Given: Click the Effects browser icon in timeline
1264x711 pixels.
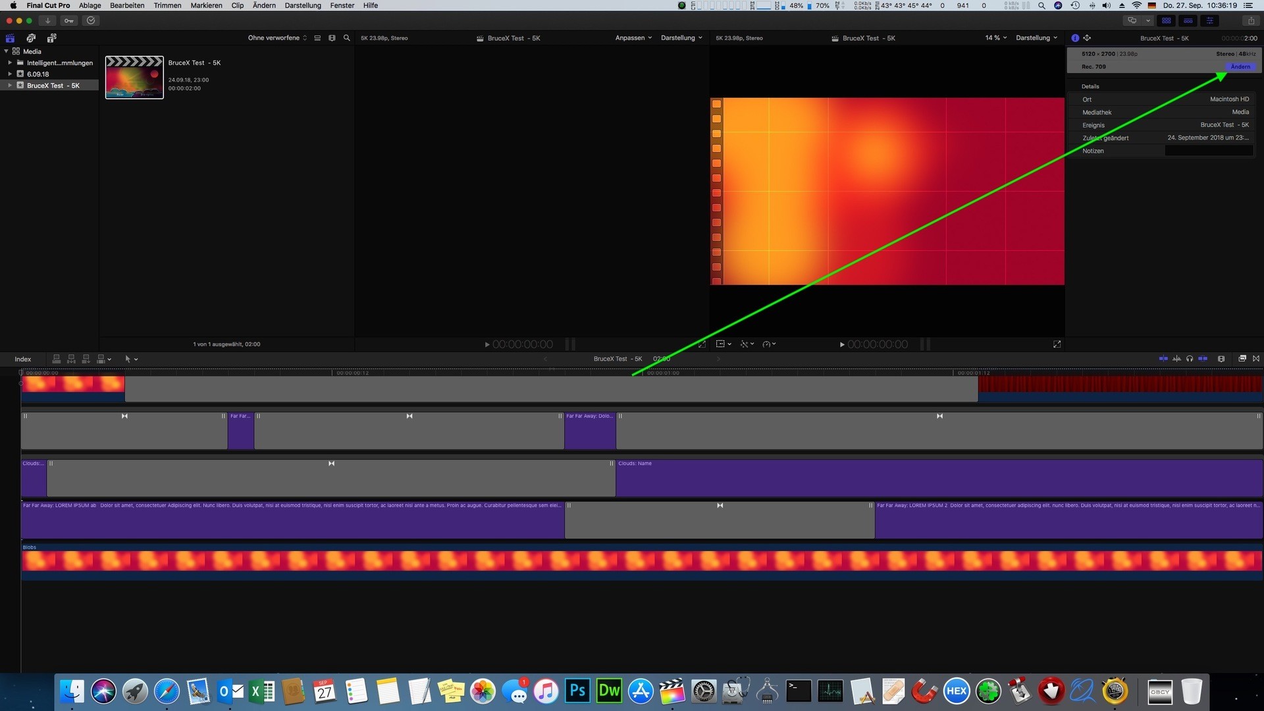Looking at the screenshot, I should click(x=1242, y=359).
